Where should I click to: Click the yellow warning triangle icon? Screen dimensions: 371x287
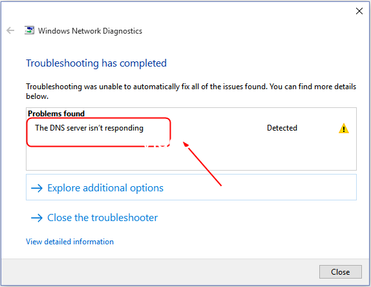coord(344,128)
